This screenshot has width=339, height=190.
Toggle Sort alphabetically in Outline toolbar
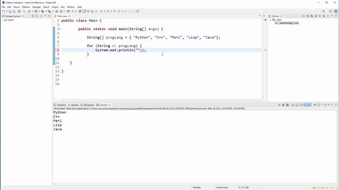(308, 16)
